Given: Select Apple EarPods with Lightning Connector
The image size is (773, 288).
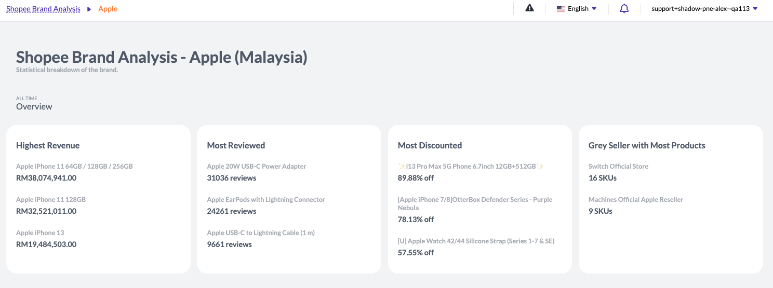Looking at the screenshot, I should click(x=266, y=200).
